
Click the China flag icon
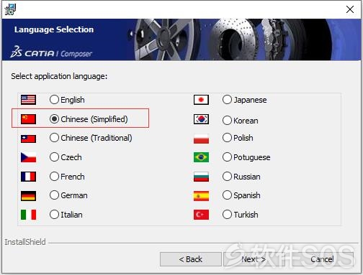point(28,119)
